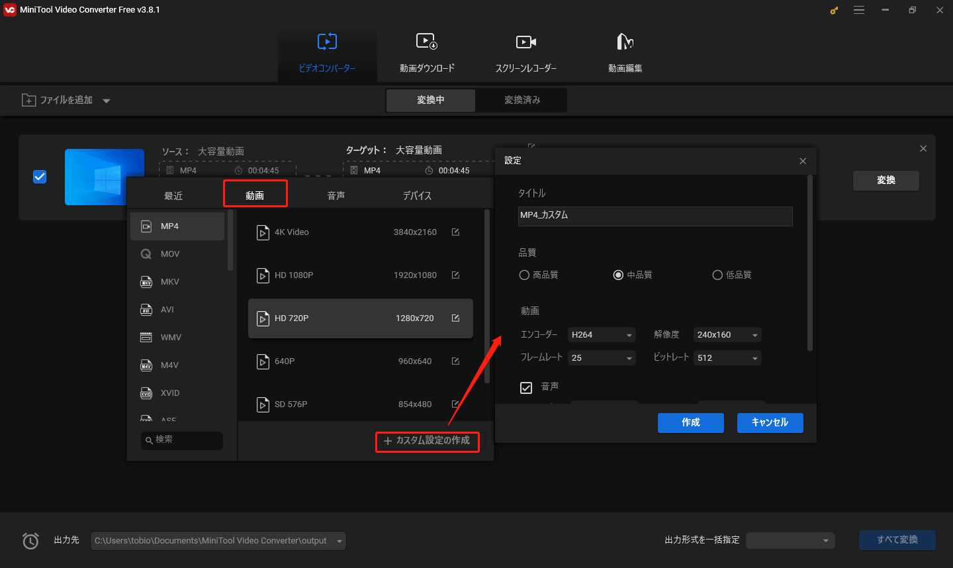Select the 高品質 radio button
This screenshot has height=568, width=953.
(x=524, y=275)
